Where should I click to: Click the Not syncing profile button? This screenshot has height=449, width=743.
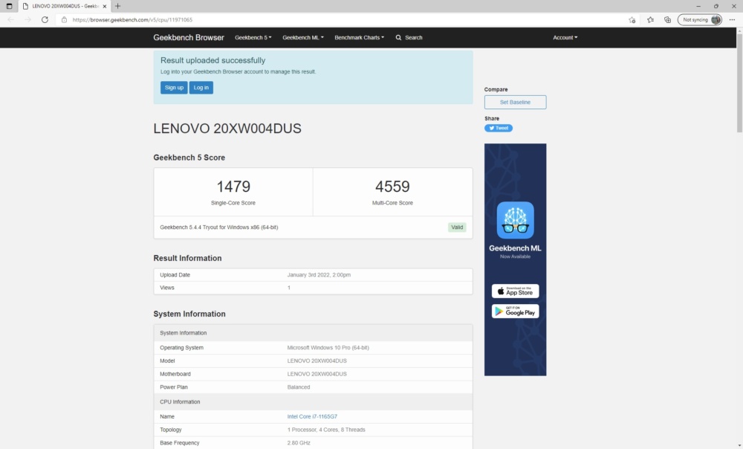point(700,20)
